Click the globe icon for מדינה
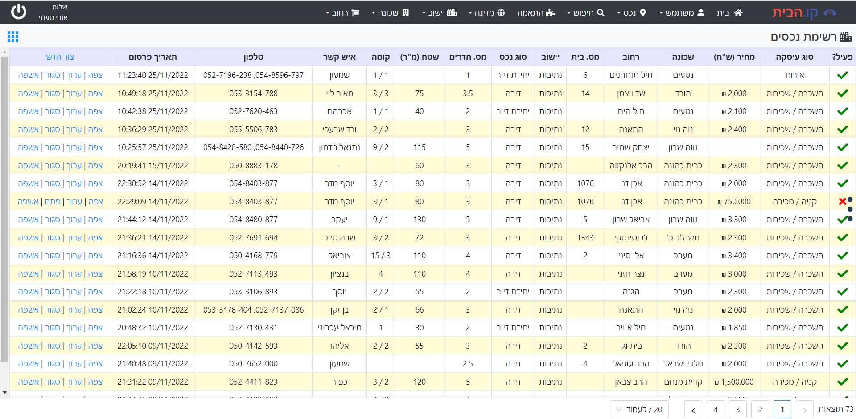This screenshot has width=856, height=419. point(501,12)
